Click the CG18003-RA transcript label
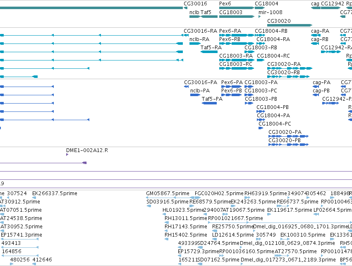Viewport: 352px width, 266px height. [236, 56]
